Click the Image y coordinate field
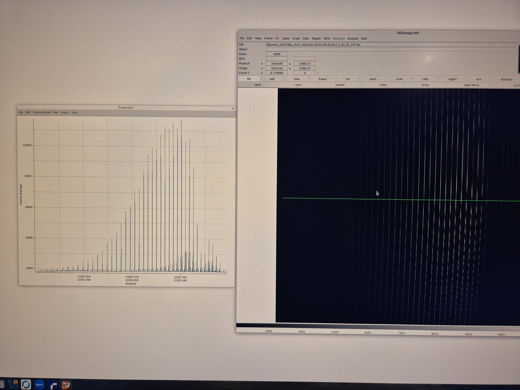 [x=305, y=68]
